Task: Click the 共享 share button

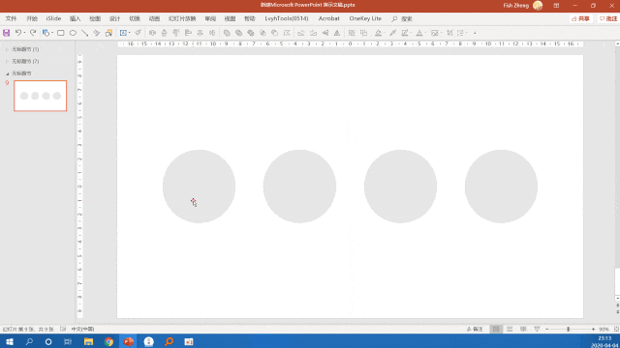Action: [x=581, y=19]
